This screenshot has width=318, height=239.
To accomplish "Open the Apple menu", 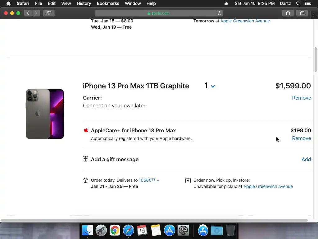I will pos(8,3).
